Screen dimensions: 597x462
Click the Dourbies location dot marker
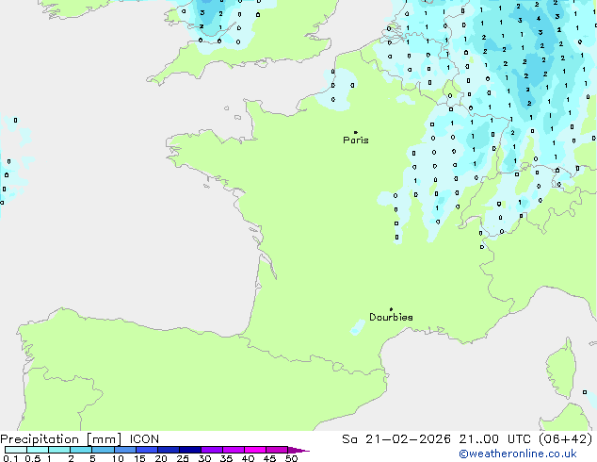tap(391, 309)
